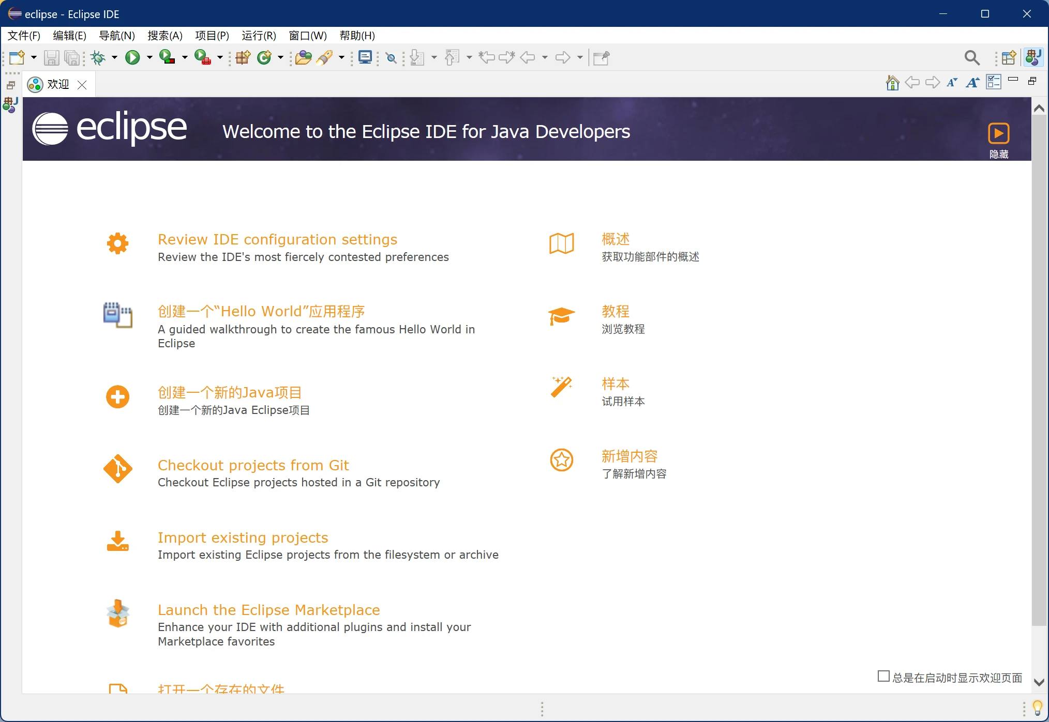1049x722 pixels.
Task: Click the welcome page vertical scrollbar
Action: pos(1039,370)
